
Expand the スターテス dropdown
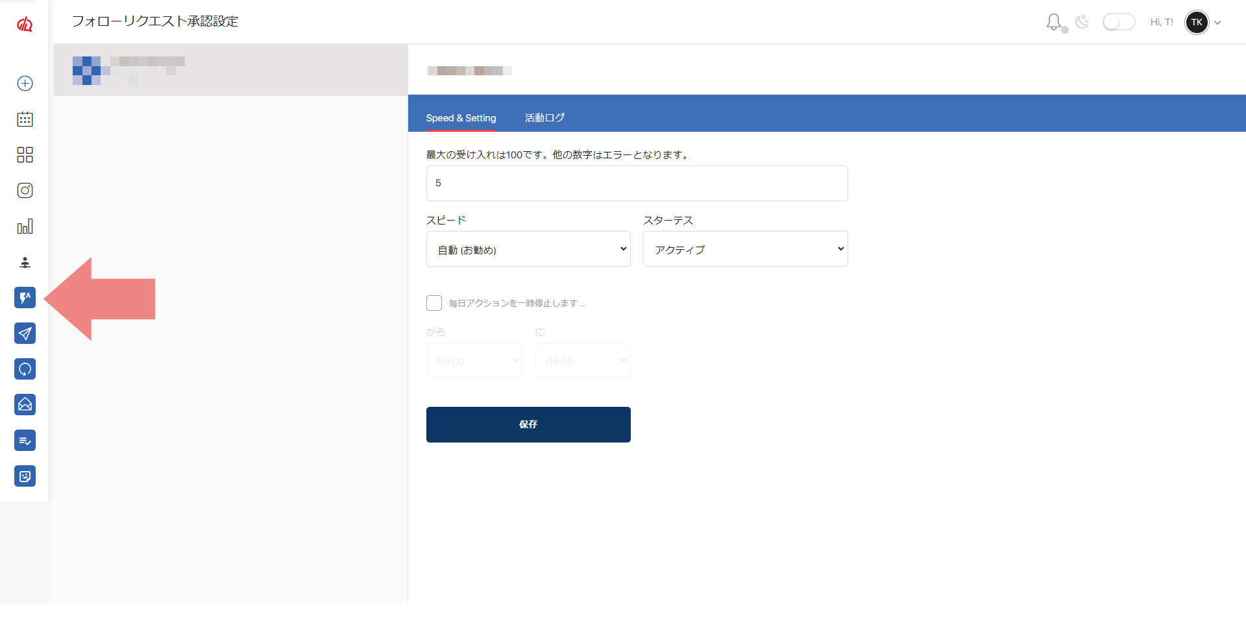[x=745, y=249]
